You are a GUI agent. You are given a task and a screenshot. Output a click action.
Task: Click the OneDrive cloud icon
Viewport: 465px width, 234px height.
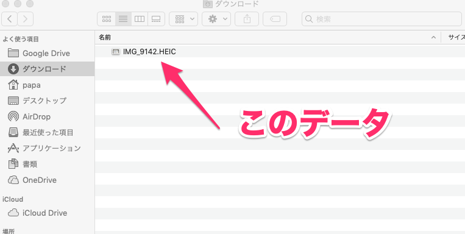click(x=13, y=180)
